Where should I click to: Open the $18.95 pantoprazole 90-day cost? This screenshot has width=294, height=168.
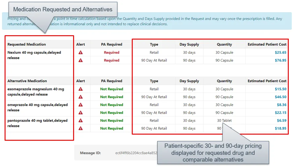pyautogui.click(x=280, y=128)
